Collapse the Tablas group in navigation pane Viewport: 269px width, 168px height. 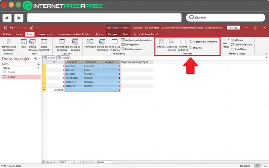pos(38,68)
